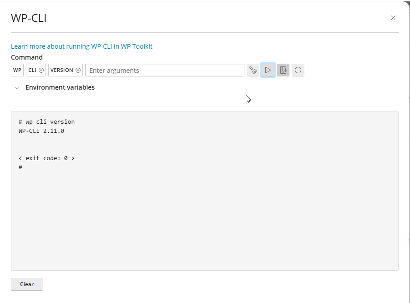The height and width of the screenshot is (303, 410).
Task: Select the WP command tag
Action: coord(17,70)
